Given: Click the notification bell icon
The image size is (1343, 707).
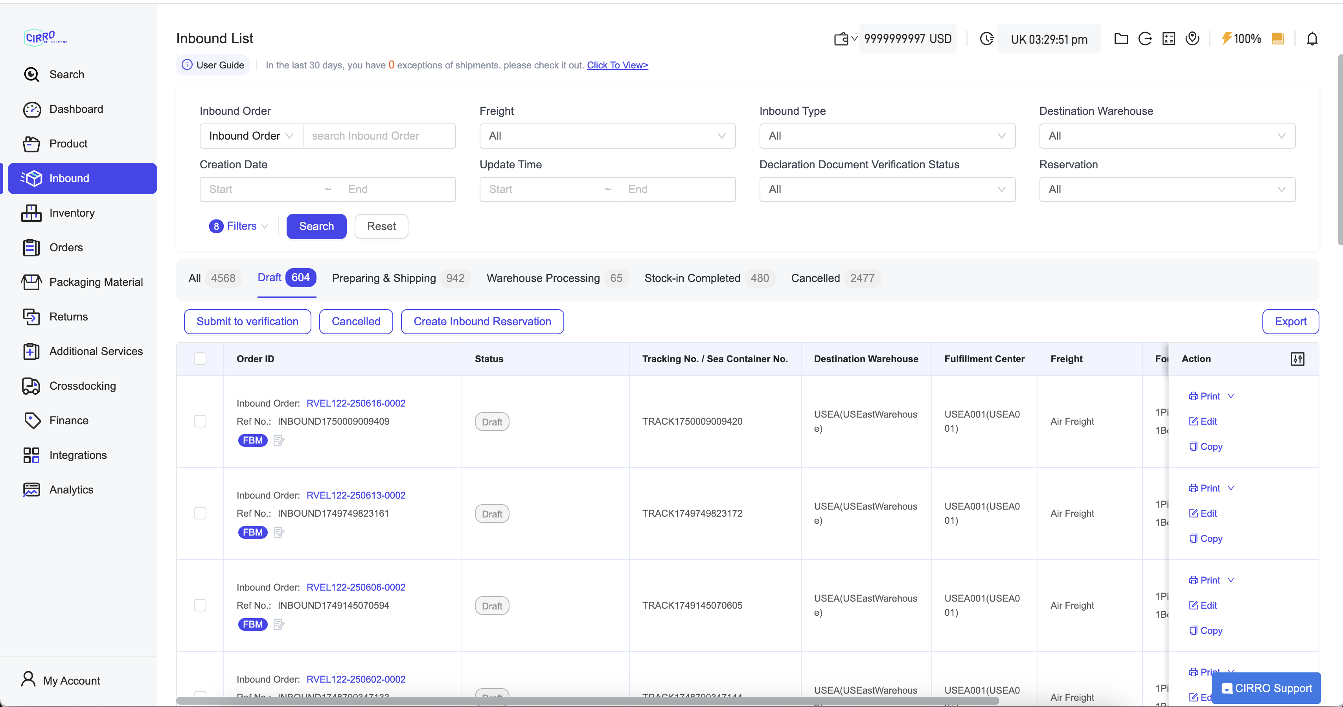Looking at the screenshot, I should point(1312,39).
